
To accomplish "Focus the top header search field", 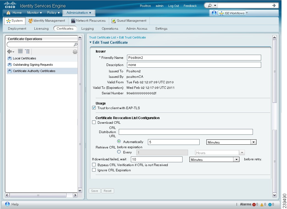I will tap(244, 5).
